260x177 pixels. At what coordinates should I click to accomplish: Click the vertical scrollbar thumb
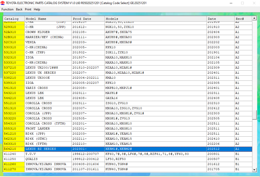click(254, 115)
